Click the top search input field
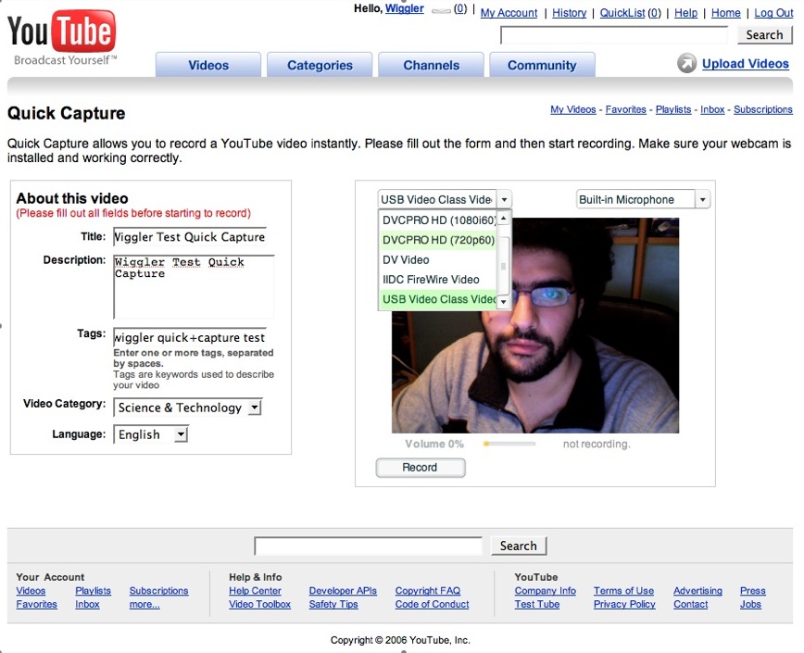The height and width of the screenshot is (653, 804). (x=614, y=35)
